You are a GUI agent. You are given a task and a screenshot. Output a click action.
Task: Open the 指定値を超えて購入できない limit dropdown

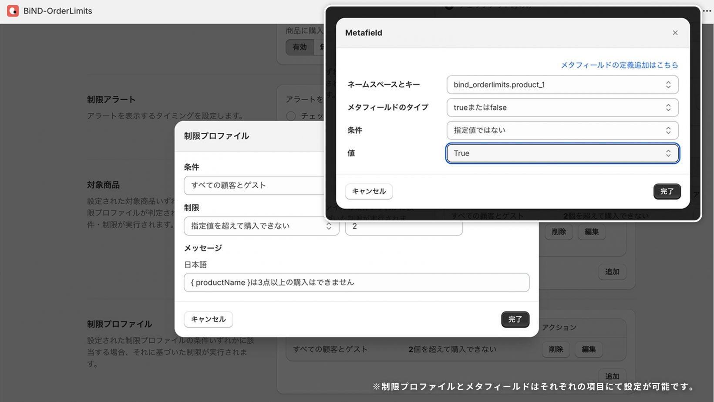pos(261,226)
